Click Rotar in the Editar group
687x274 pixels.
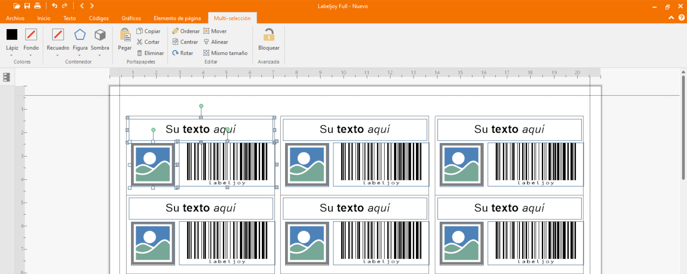click(182, 53)
